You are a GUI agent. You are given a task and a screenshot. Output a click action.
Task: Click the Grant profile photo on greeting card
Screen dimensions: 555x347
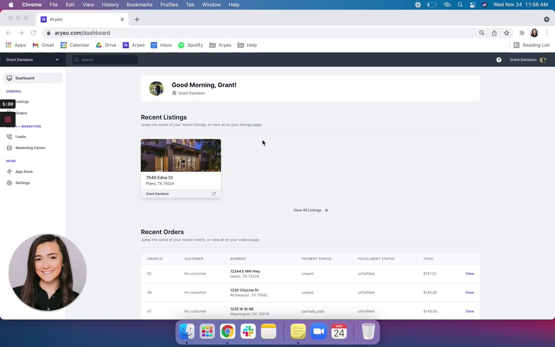tap(156, 89)
